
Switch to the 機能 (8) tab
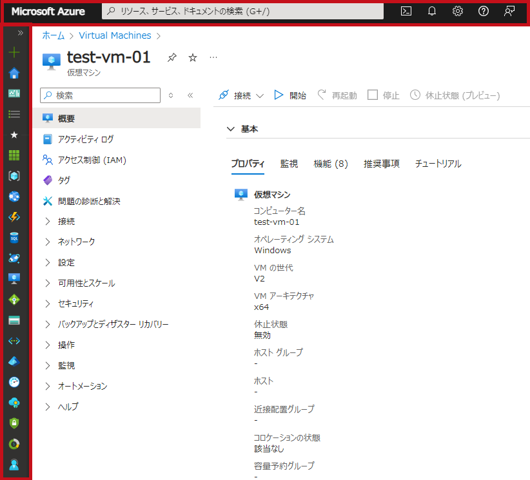point(331,164)
